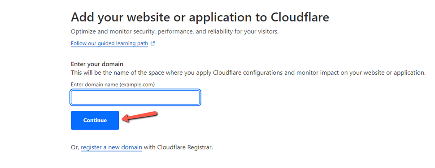Click the 'Enter domain name (example.com)' field label

(113, 84)
